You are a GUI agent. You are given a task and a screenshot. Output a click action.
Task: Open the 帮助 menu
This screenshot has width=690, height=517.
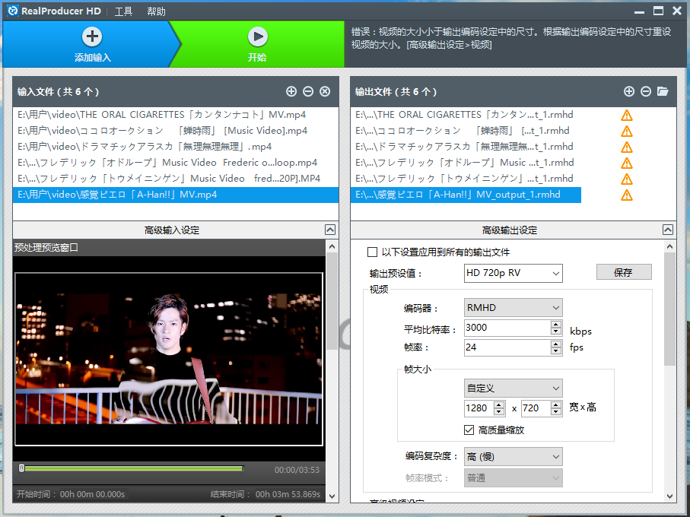156,11
